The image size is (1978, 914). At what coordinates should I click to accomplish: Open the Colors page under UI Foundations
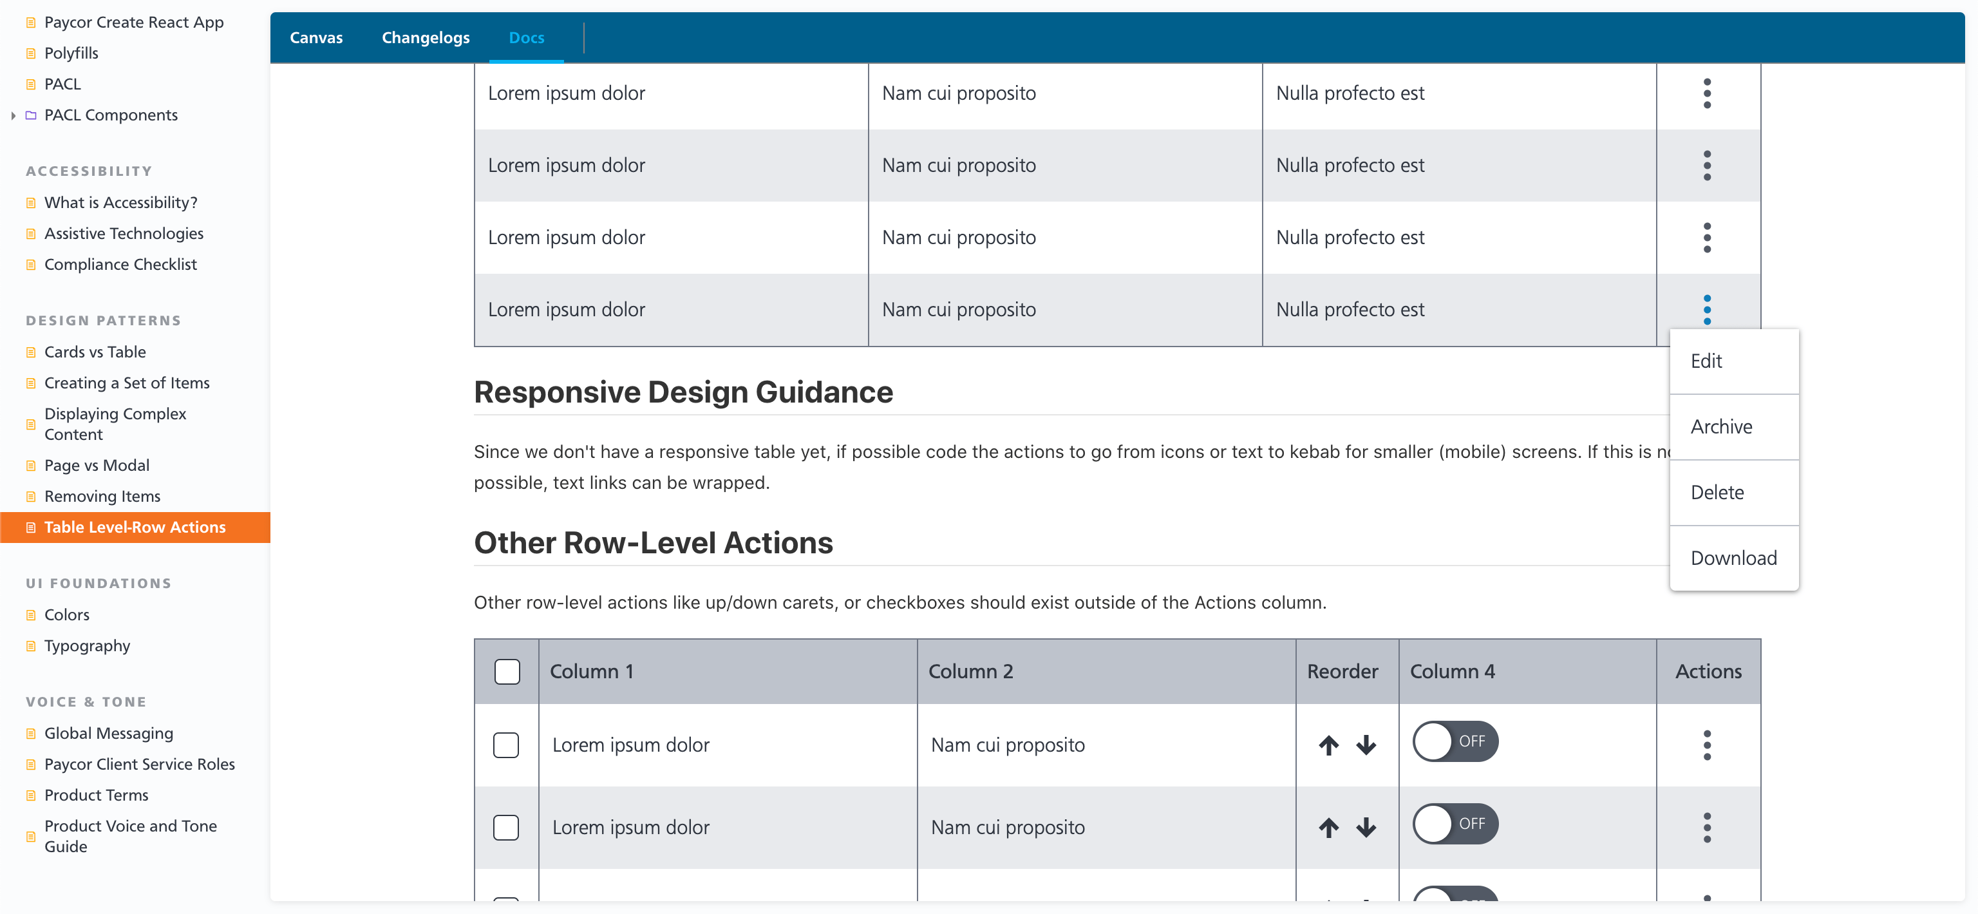67,614
